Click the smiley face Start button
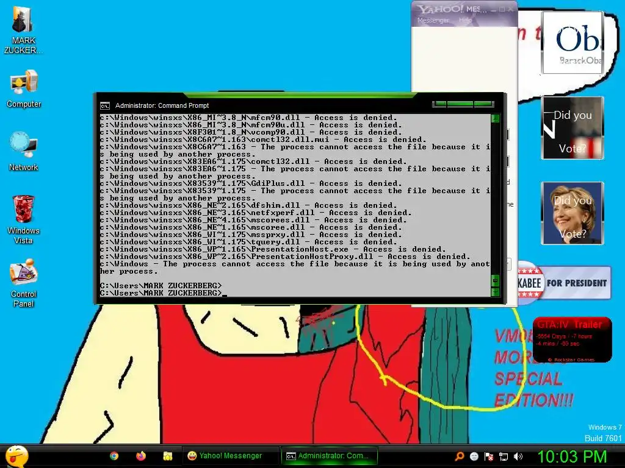Viewport: 625px width, 468px height. point(16,456)
